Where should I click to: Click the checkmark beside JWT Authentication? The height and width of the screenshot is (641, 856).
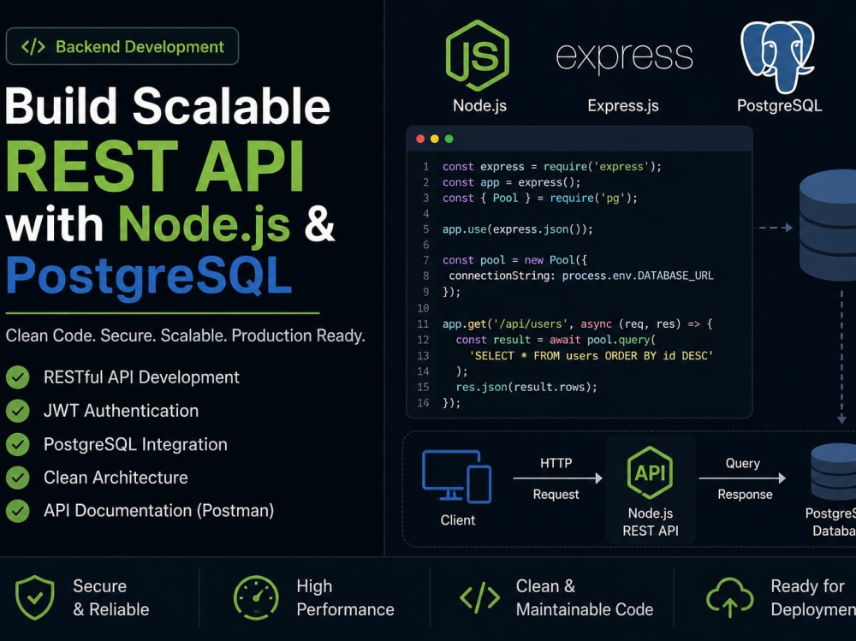coord(18,411)
